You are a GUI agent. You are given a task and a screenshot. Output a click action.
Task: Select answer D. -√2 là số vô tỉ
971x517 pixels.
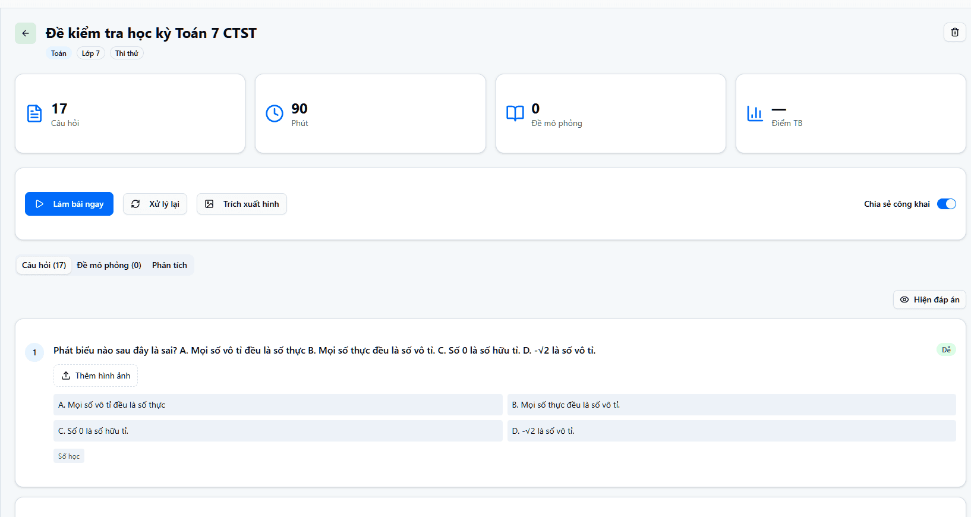click(x=731, y=431)
